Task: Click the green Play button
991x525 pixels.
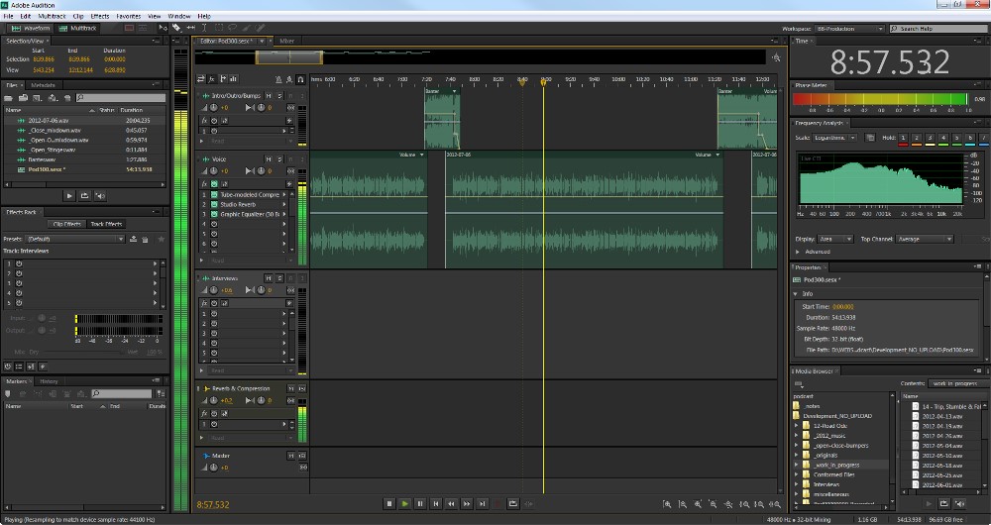Action: coord(405,503)
